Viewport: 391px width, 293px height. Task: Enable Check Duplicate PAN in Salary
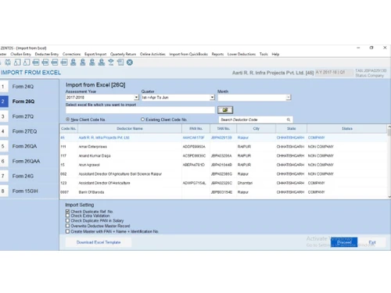coord(68,220)
